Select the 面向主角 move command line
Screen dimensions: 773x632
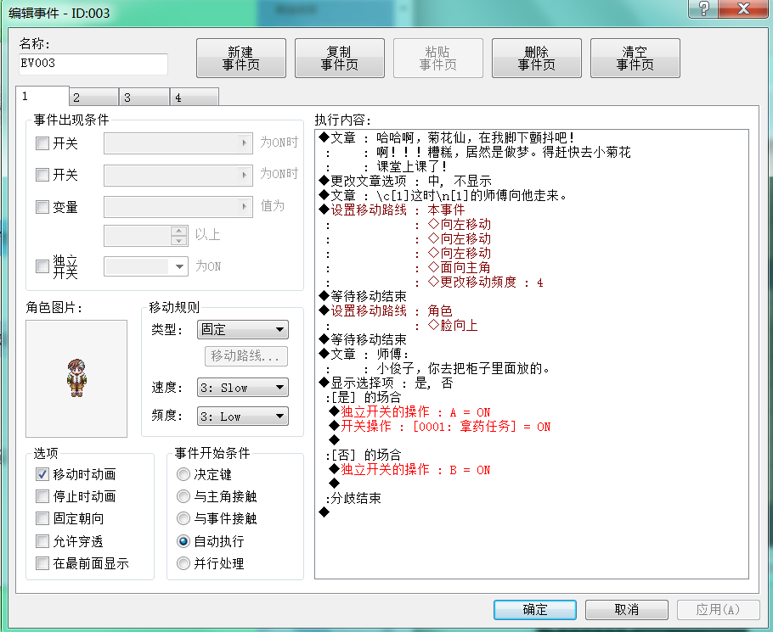click(x=459, y=267)
